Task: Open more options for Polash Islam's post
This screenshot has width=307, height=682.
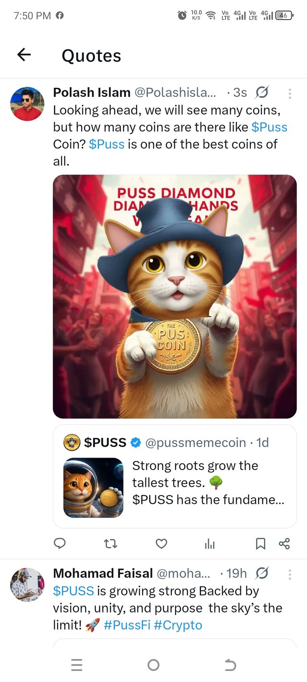Action: pyautogui.click(x=290, y=93)
